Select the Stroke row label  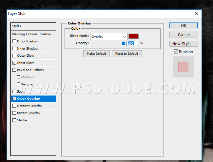22,120
